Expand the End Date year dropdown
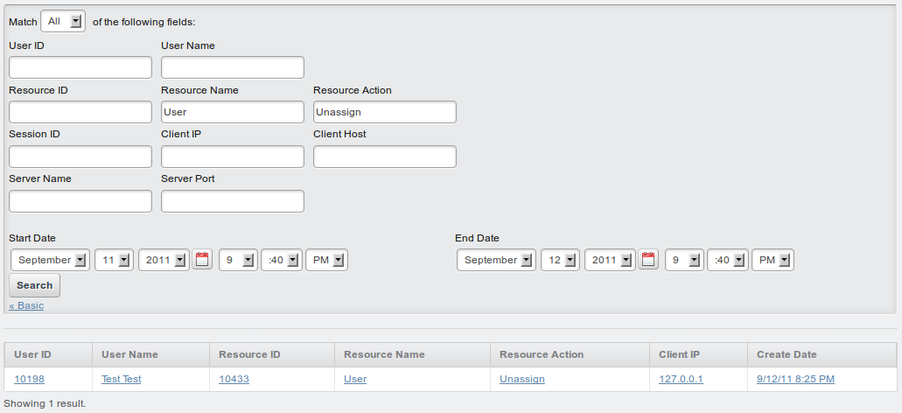 [x=611, y=260]
